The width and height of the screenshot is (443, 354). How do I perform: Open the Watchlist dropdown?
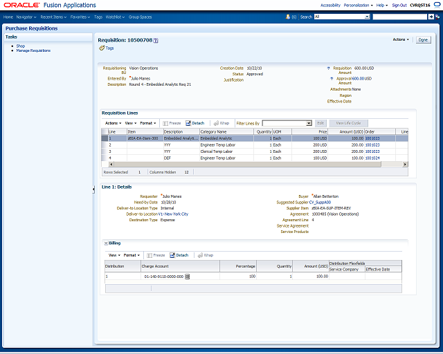pyautogui.click(x=116, y=17)
